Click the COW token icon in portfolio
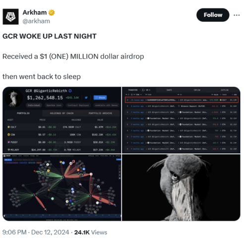 tap(9, 134)
